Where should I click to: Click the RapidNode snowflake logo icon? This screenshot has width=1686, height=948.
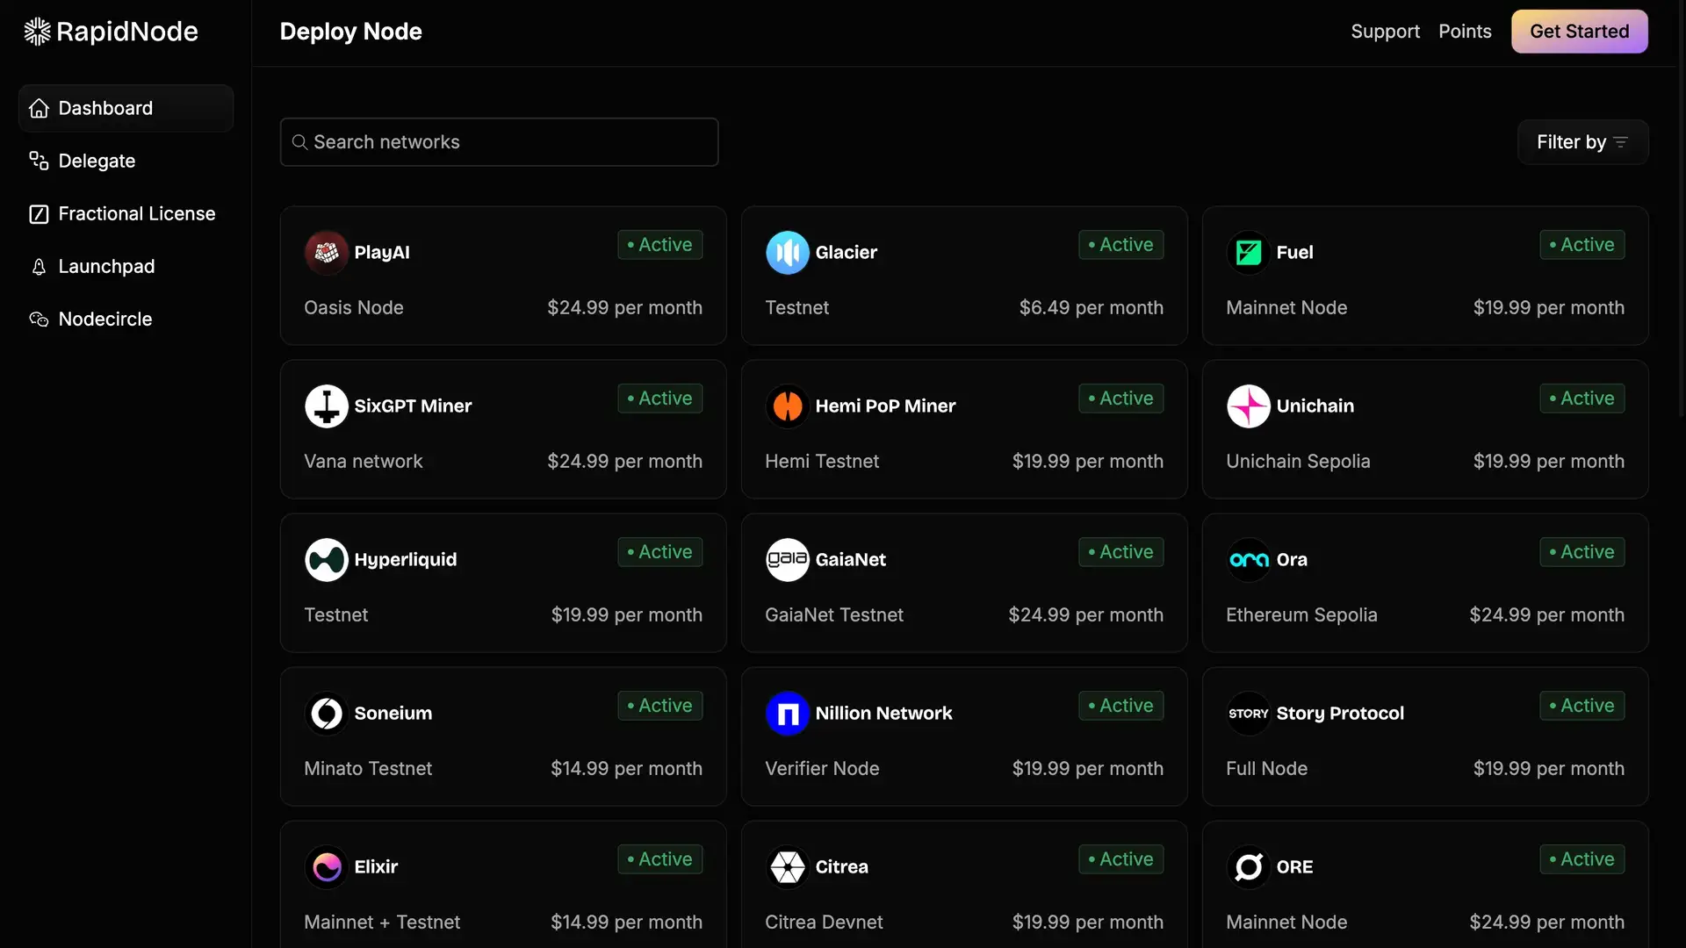[37, 32]
